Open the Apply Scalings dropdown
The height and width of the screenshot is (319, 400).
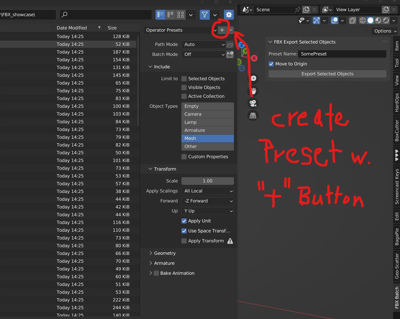(x=207, y=191)
